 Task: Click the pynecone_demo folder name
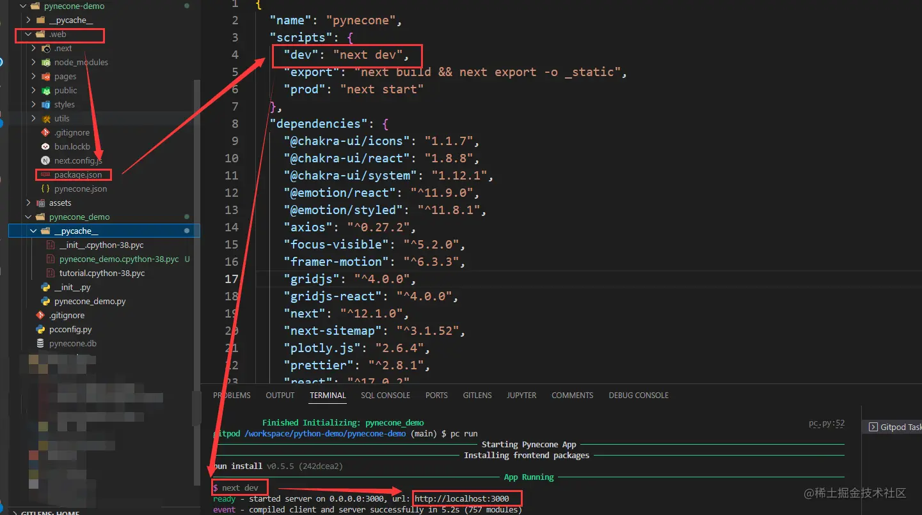(79, 217)
